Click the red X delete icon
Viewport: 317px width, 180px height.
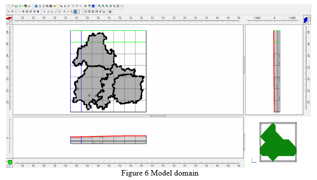[8, 11]
